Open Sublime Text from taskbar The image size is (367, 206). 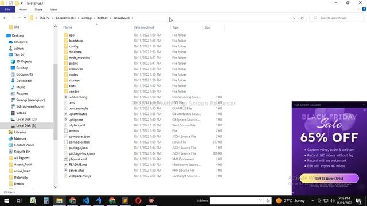[125, 201]
